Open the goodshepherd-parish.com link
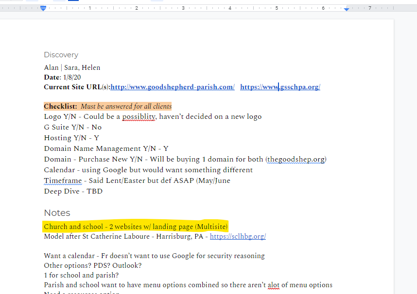This screenshot has width=417, height=294. [x=173, y=87]
